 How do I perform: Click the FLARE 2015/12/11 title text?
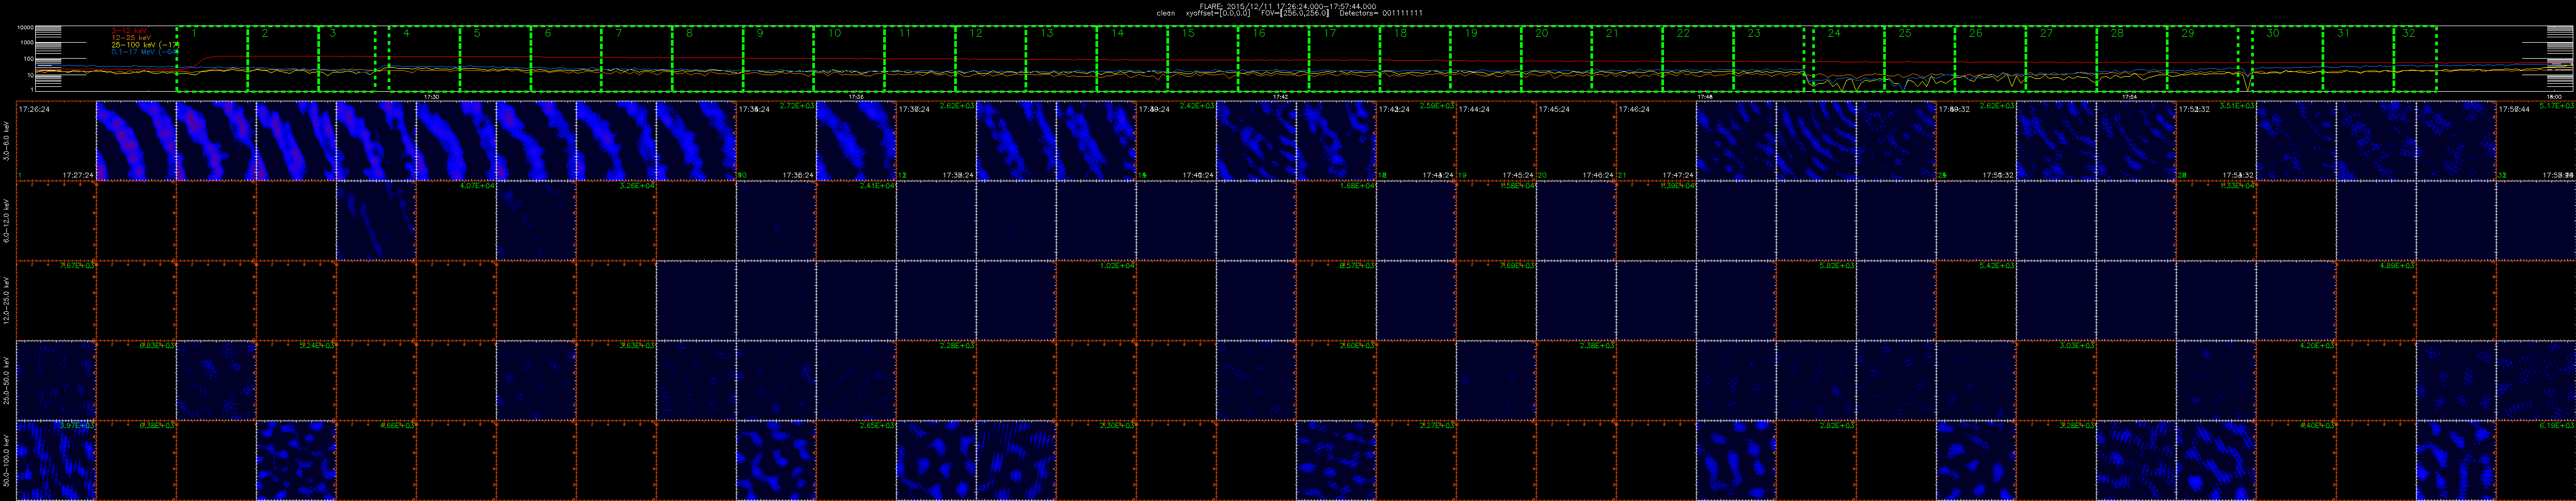click(x=1288, y=6)
